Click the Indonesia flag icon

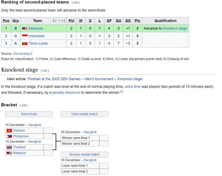point(25,36)
